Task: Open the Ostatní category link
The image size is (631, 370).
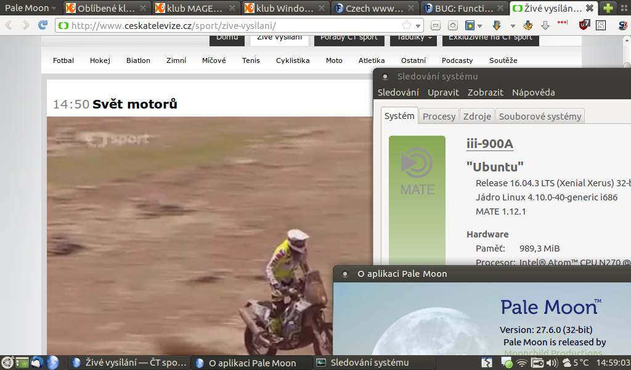Action: coord(413,60)
